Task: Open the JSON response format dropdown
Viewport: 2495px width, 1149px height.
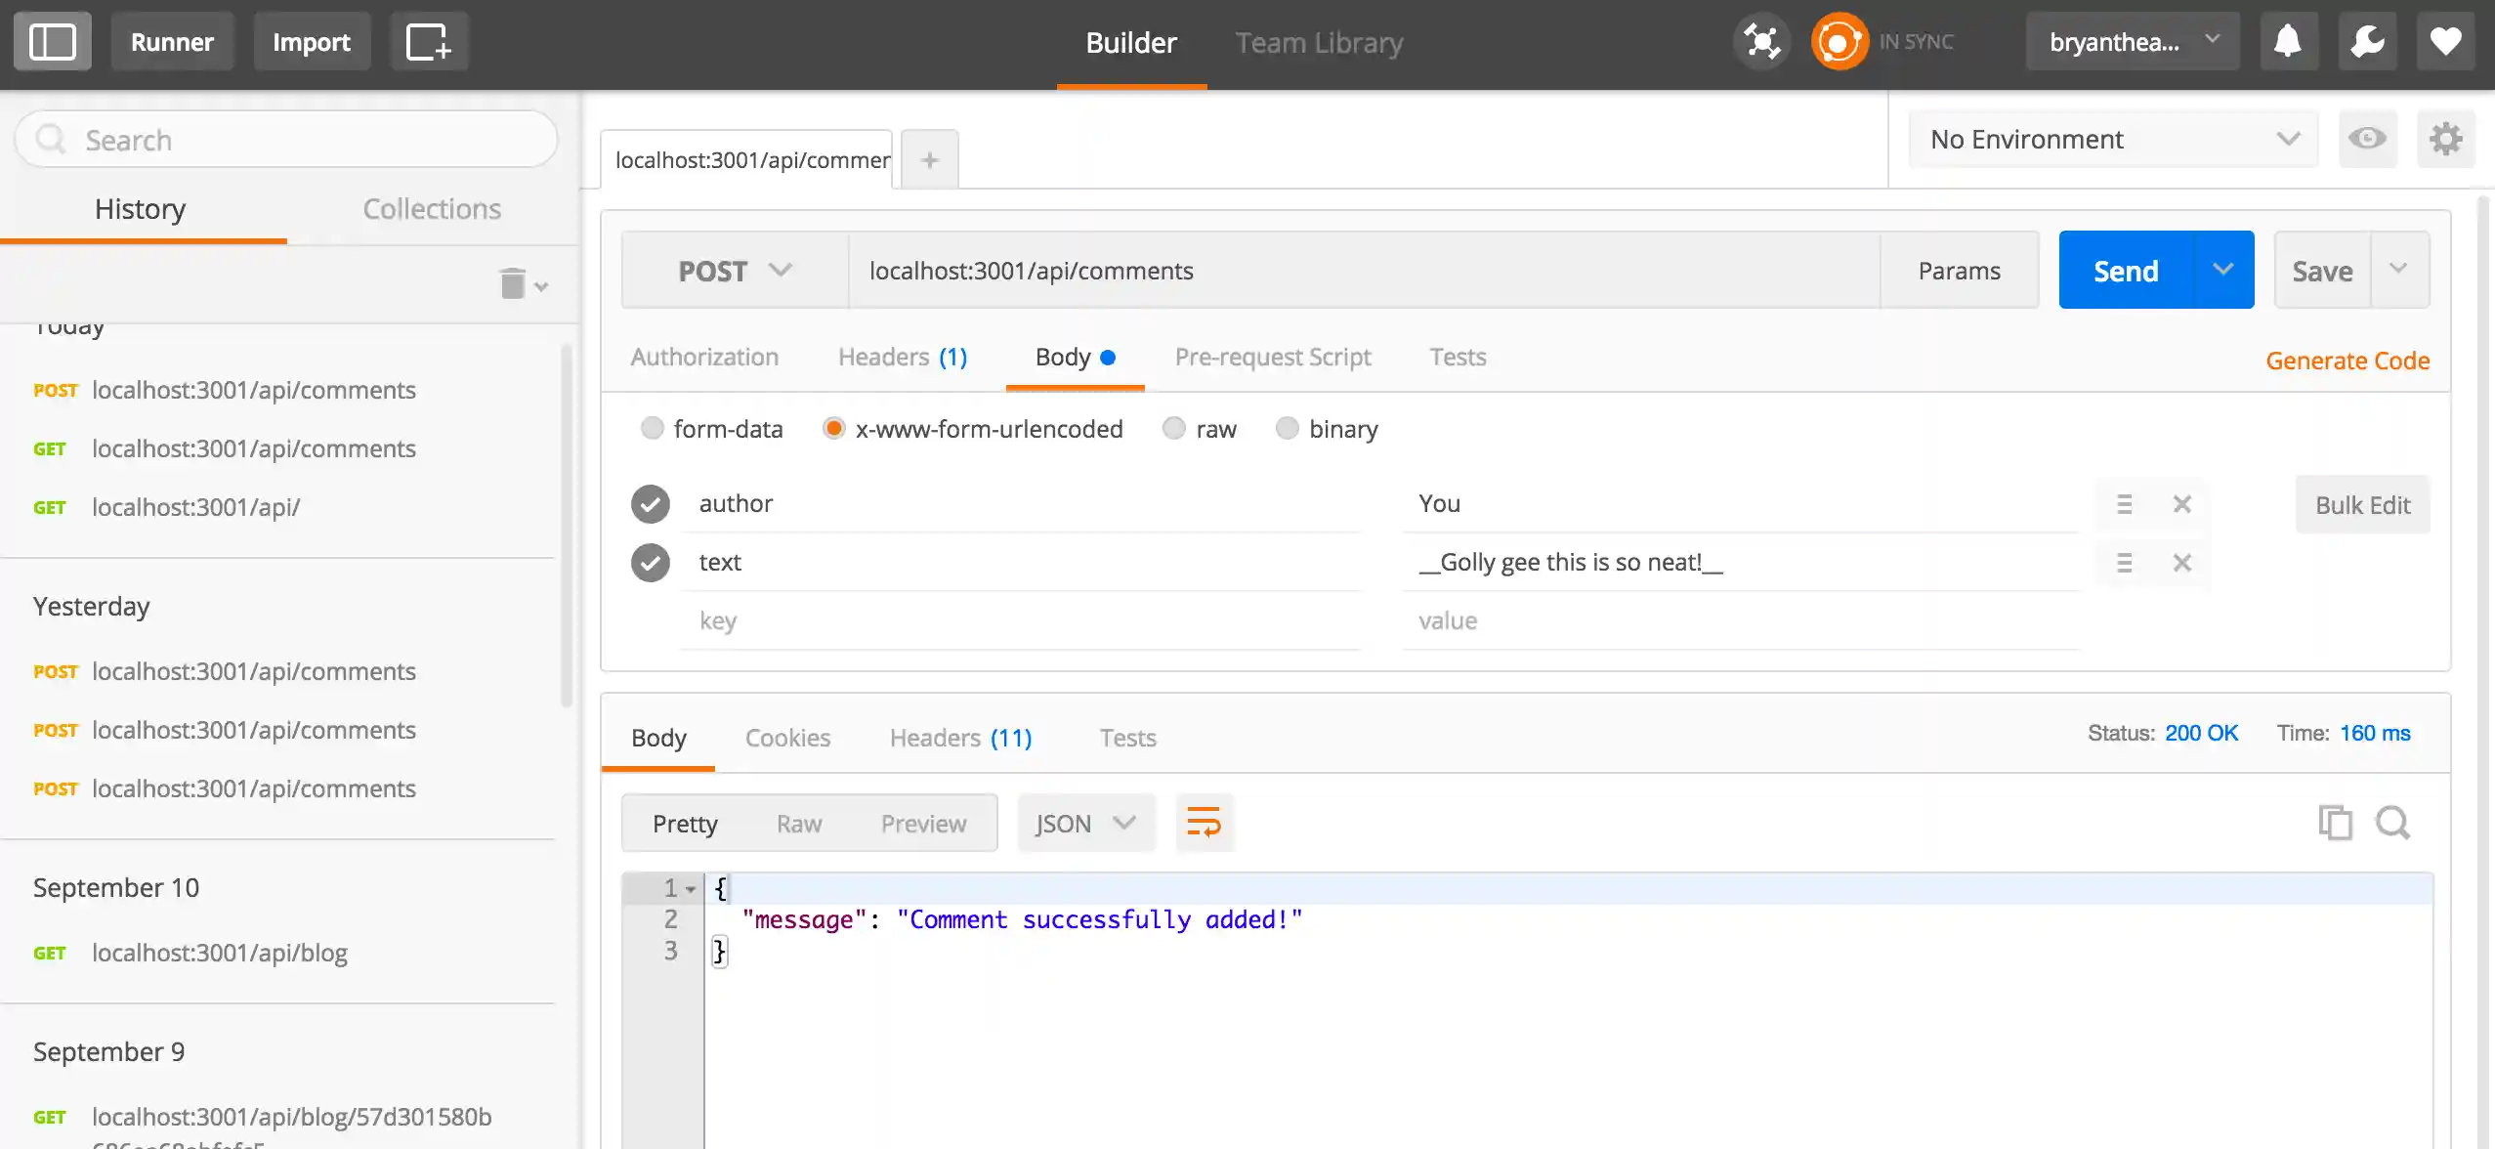Action: coord(1085,824)
